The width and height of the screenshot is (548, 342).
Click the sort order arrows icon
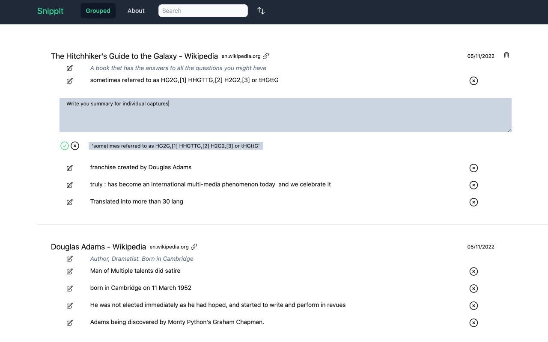pos(261,11)
